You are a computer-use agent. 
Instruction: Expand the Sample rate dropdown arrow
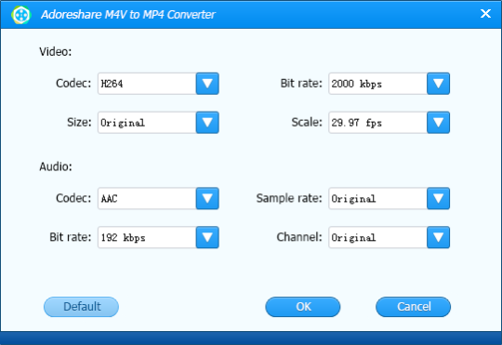[x=438, y=198]
